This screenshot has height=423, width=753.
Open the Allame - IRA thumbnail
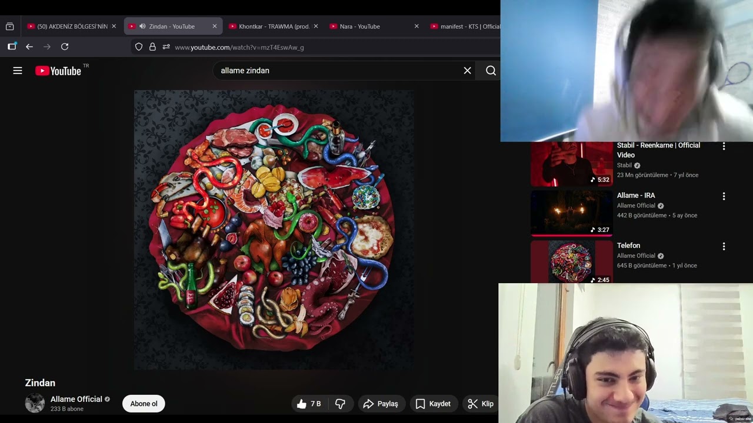(x=572, y=213)
